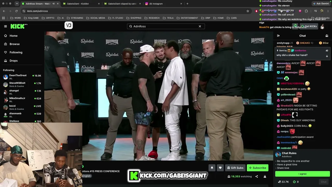Open Browse in the Kick sidebar

[x=15, y=44]
